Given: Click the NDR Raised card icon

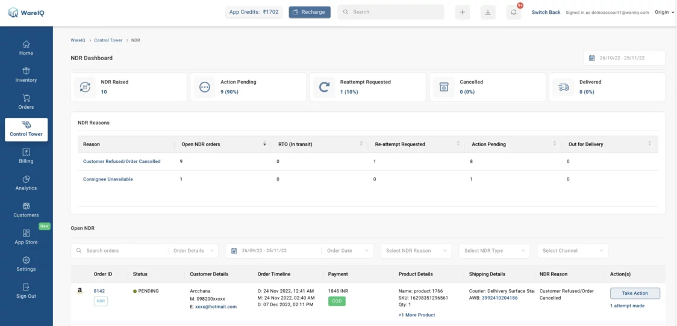Looking at the screenshot, I should [84, 87].
